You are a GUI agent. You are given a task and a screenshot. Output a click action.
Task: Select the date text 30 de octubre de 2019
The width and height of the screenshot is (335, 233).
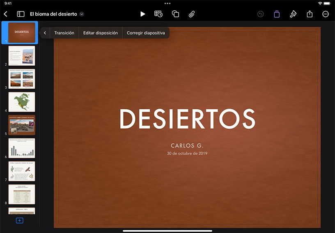click(187, 153)
